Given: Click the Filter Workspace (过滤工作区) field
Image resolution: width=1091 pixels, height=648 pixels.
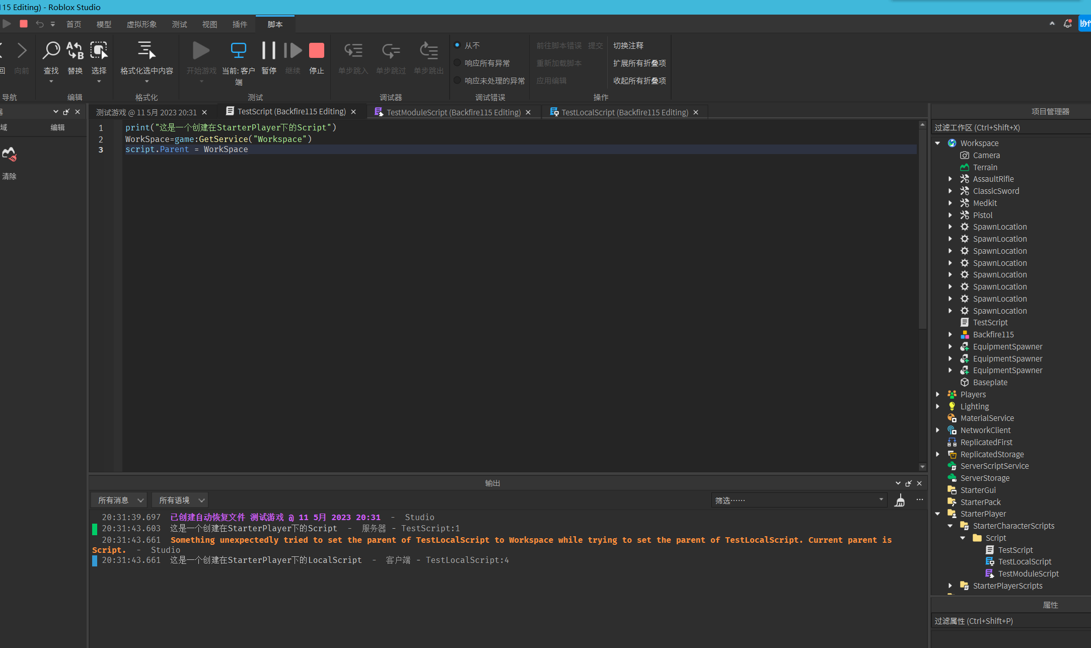Looking at the screenshot, I should pyautogui.click(x=1011, y=128).
